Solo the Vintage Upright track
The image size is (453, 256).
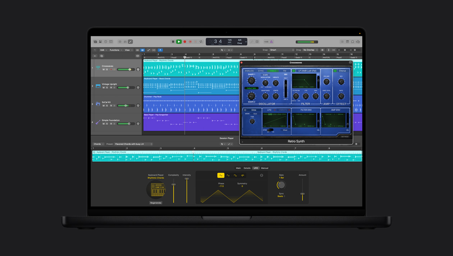coord(106,87)
